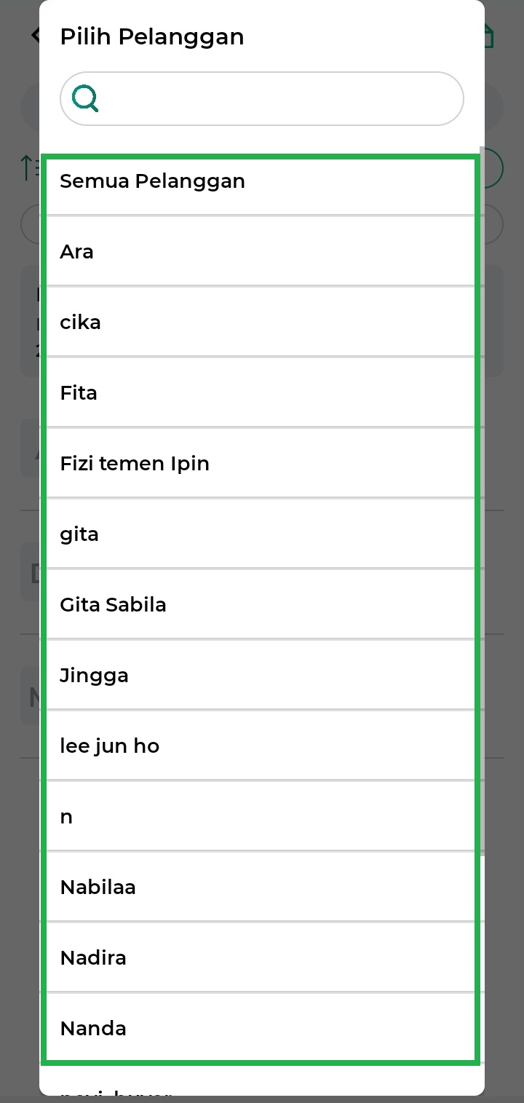The image size is (524, 1103).
Task: Click the customer list scrollbar
Action: coord(482,495)
